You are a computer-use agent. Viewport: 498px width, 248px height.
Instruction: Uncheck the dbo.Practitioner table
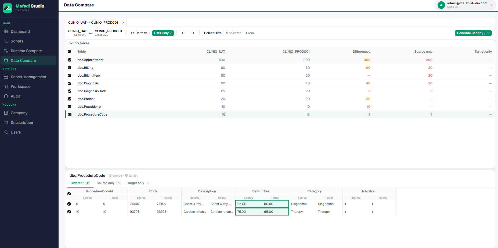(x=70, y=107)
